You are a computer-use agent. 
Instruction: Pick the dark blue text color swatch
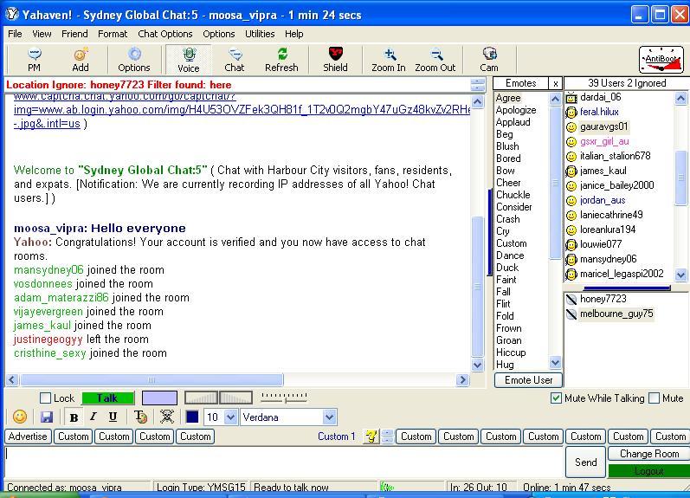tap(192, 417)
